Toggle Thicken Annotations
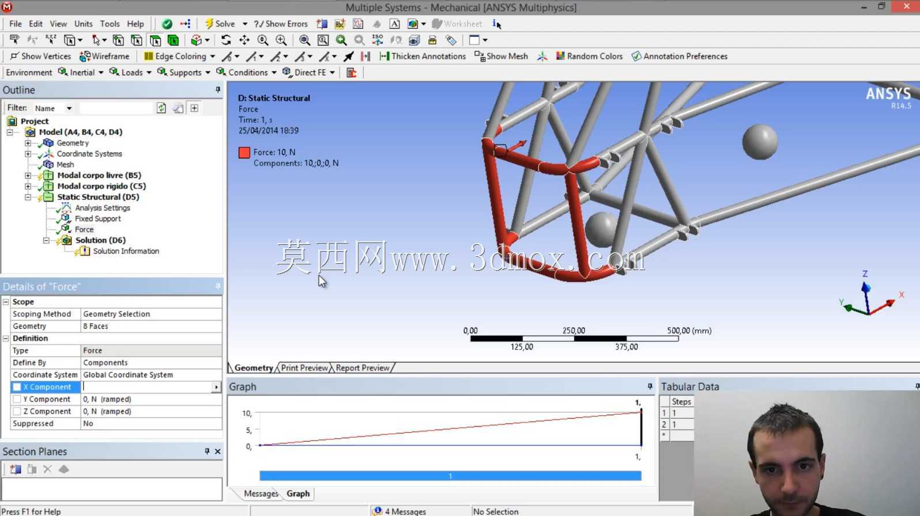Image resolution: width=920 pixels, height=516 pixels. [x=423, y=56]
